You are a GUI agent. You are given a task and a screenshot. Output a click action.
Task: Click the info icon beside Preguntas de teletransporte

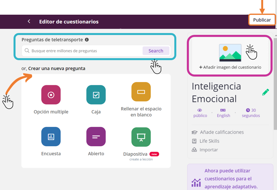pos(87,40)
